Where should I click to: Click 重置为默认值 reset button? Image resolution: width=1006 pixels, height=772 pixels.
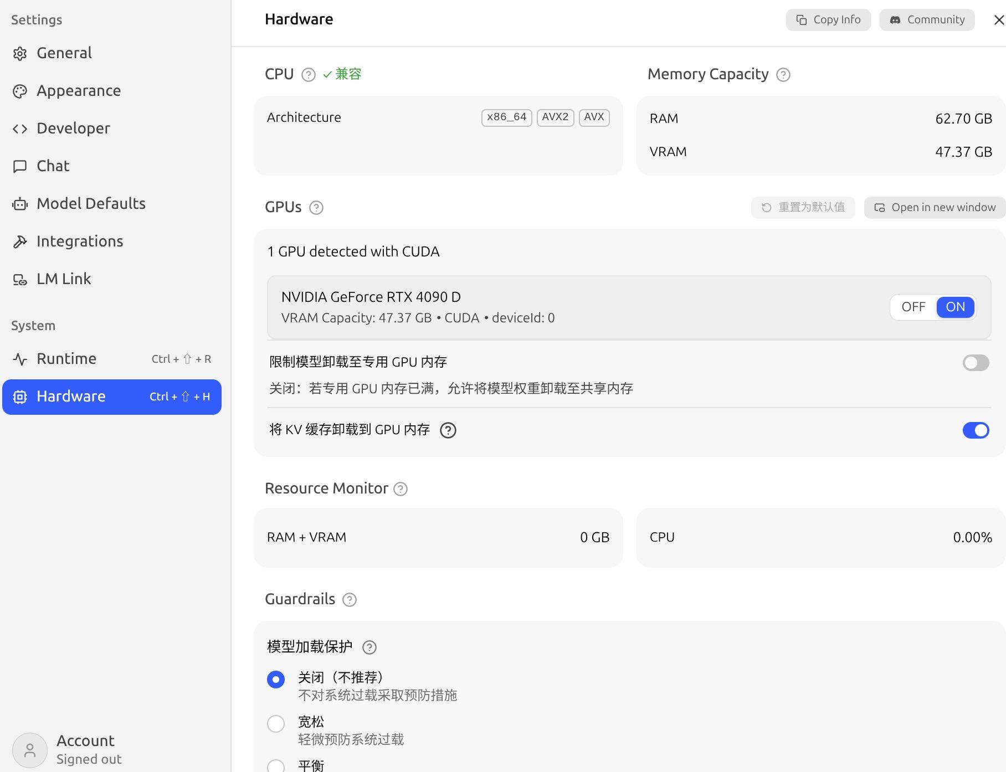[x=803, y=208]
